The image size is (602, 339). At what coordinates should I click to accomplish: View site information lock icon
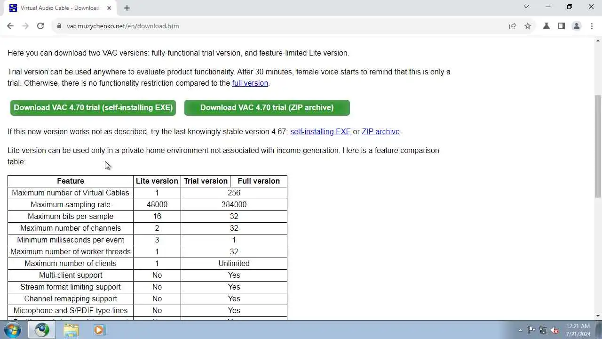click(x=59, y=26)
